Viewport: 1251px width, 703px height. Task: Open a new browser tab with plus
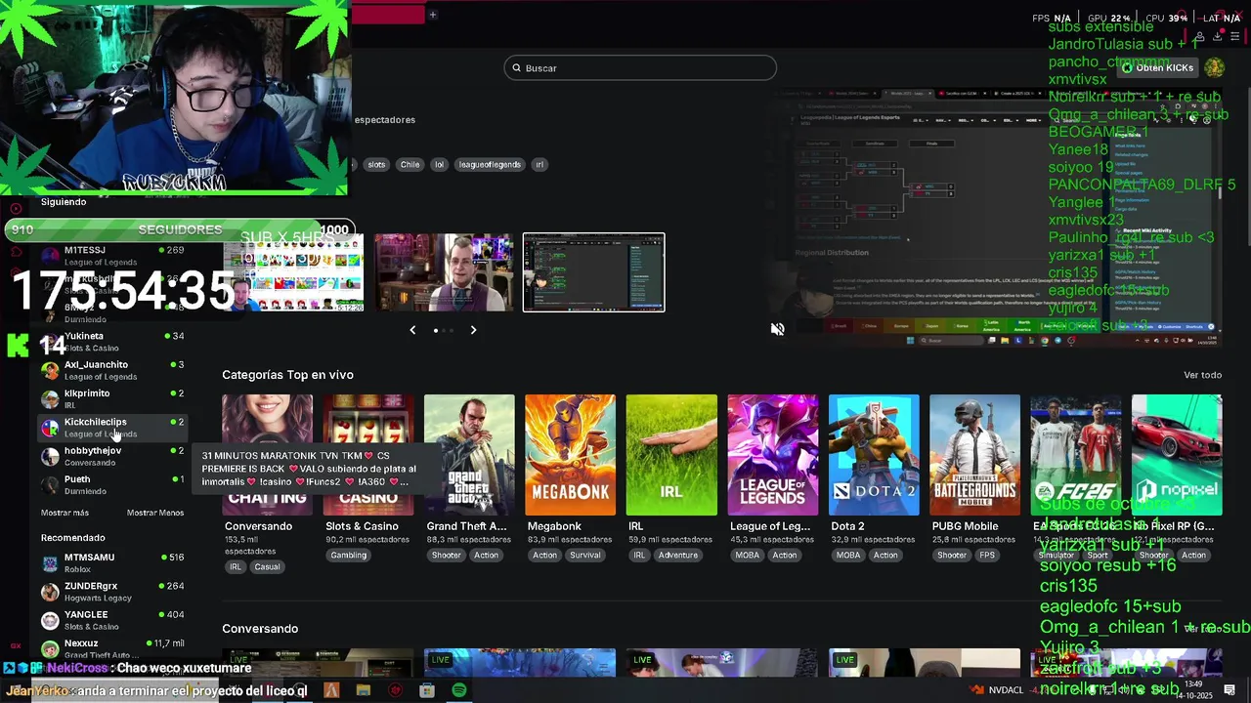point(432,15)
